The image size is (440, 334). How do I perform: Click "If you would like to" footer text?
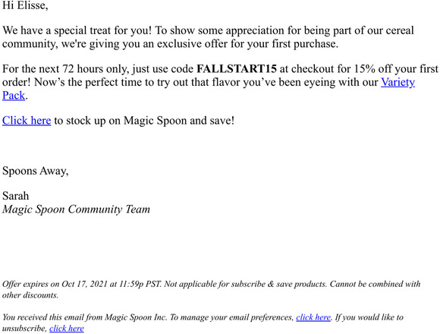[369, 317]
